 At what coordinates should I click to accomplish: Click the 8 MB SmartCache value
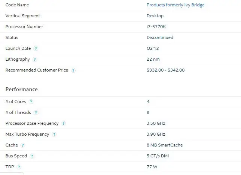tap(165, 145)
